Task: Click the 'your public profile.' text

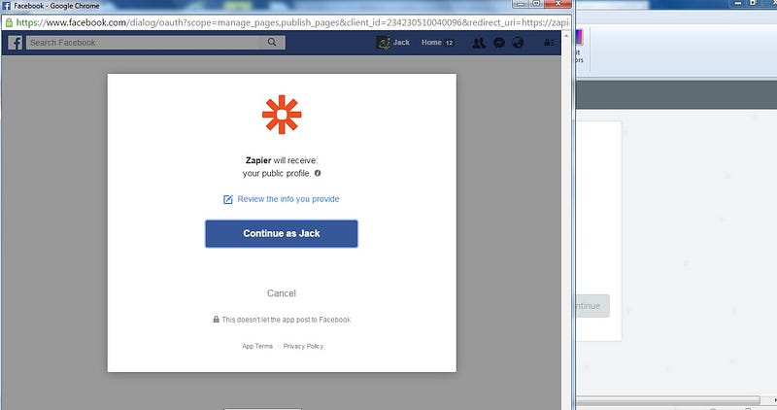Action: [x=277, y=173]
